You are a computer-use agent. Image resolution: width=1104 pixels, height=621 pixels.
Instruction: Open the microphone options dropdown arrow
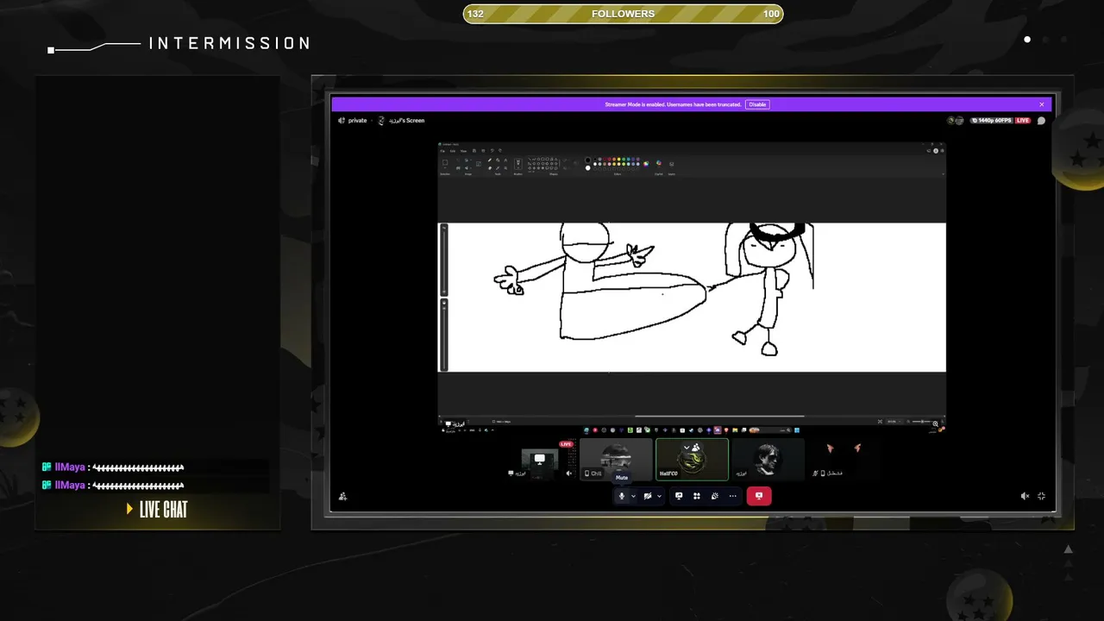click(x=633, y=496)
